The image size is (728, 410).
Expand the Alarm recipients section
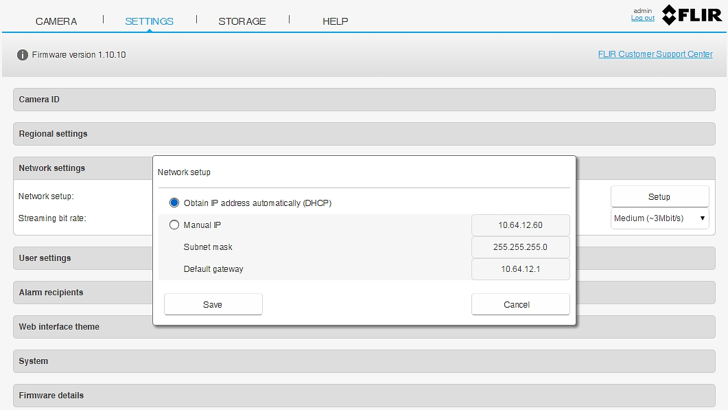pos(82,293)
